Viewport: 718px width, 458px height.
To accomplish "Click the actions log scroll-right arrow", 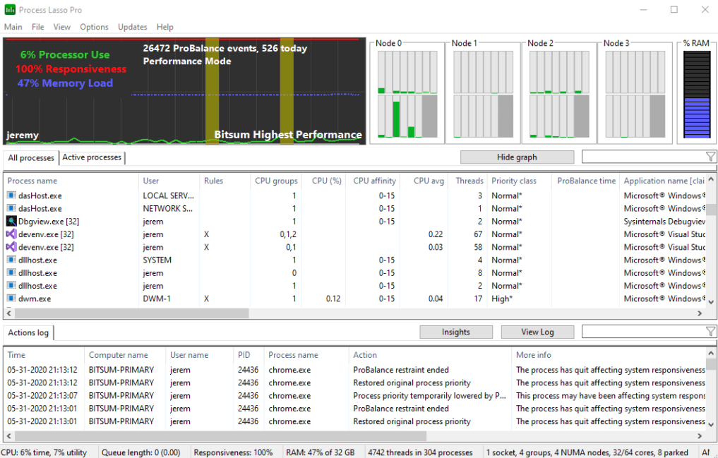I will coord(699,435).
